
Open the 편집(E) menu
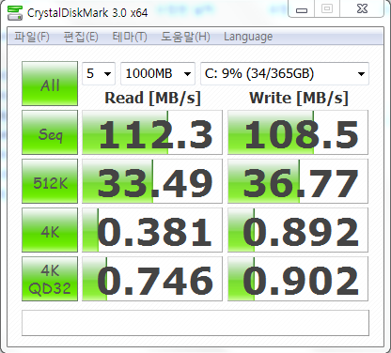(81, 37)
